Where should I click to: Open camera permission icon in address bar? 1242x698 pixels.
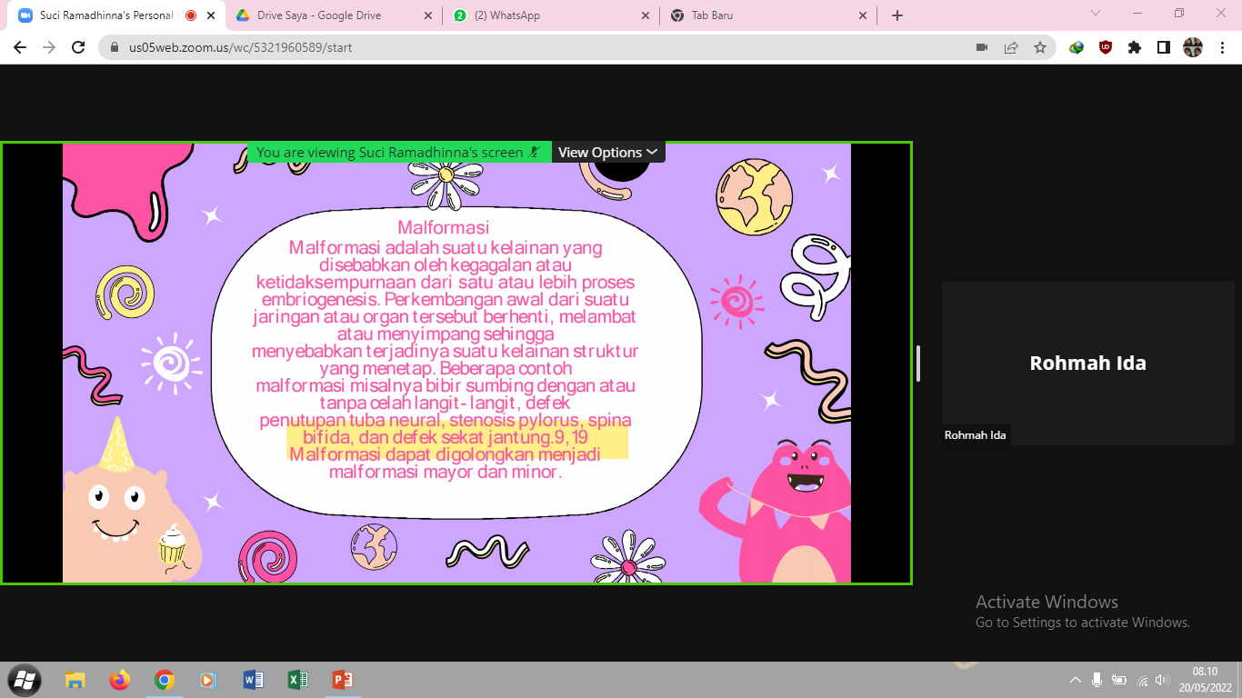[x=982, y=47]
